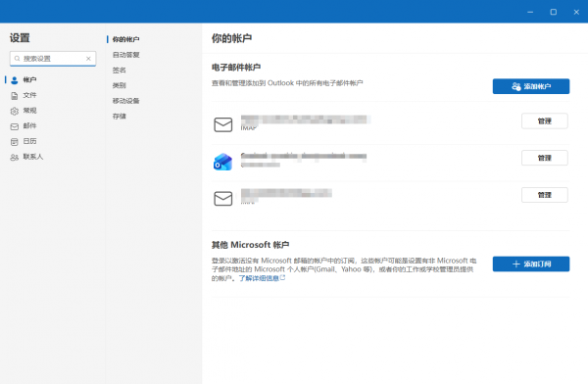Maximize the settings window
The image size is (588, 384).
tap(553, 12)
